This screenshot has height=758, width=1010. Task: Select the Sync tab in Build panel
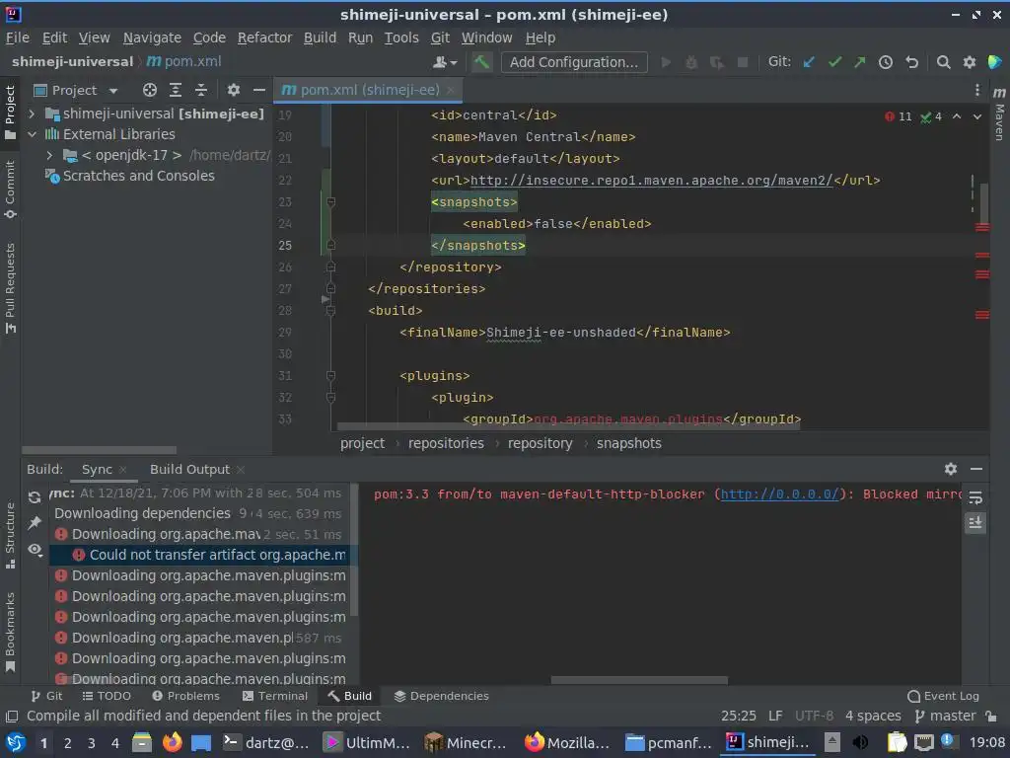pos(97,469)
